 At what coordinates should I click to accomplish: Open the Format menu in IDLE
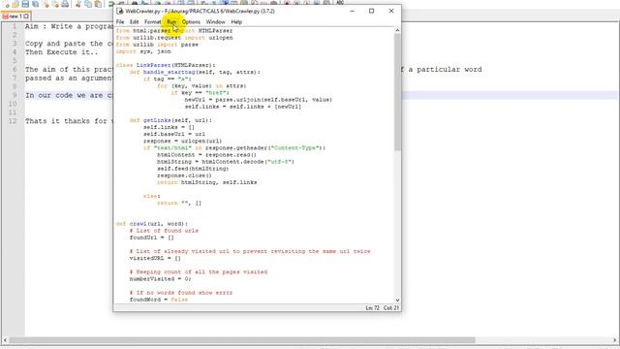[152, 21]
